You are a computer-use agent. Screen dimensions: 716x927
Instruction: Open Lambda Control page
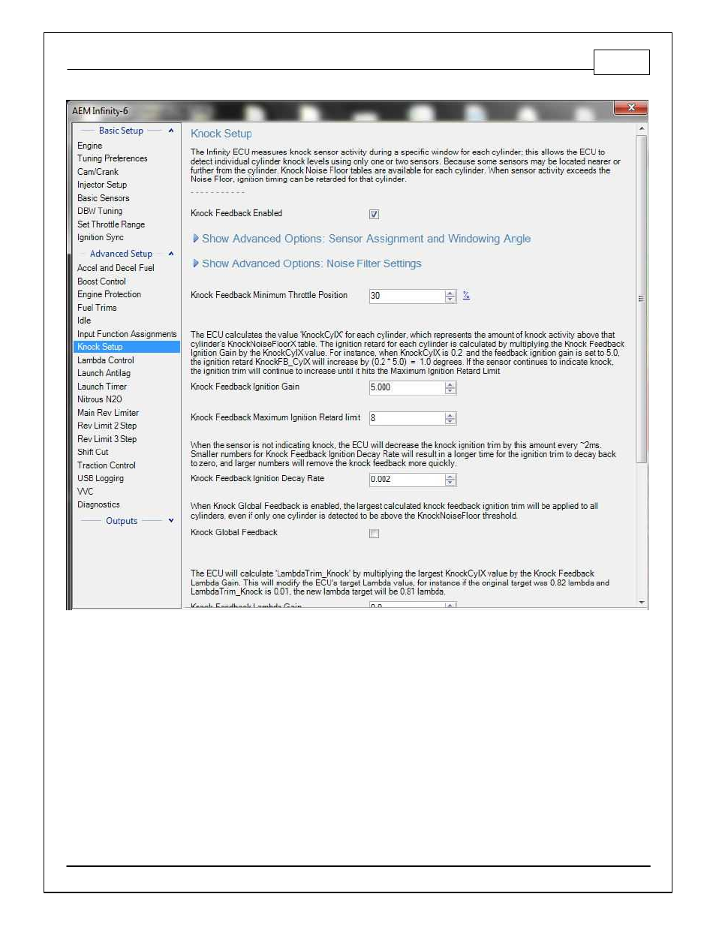[106, 360]
